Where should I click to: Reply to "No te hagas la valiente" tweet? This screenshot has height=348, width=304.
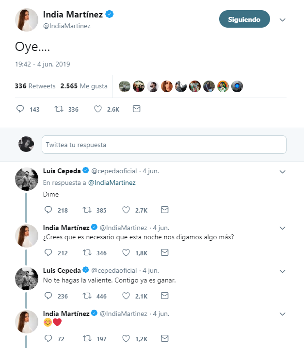coord(48,296)
